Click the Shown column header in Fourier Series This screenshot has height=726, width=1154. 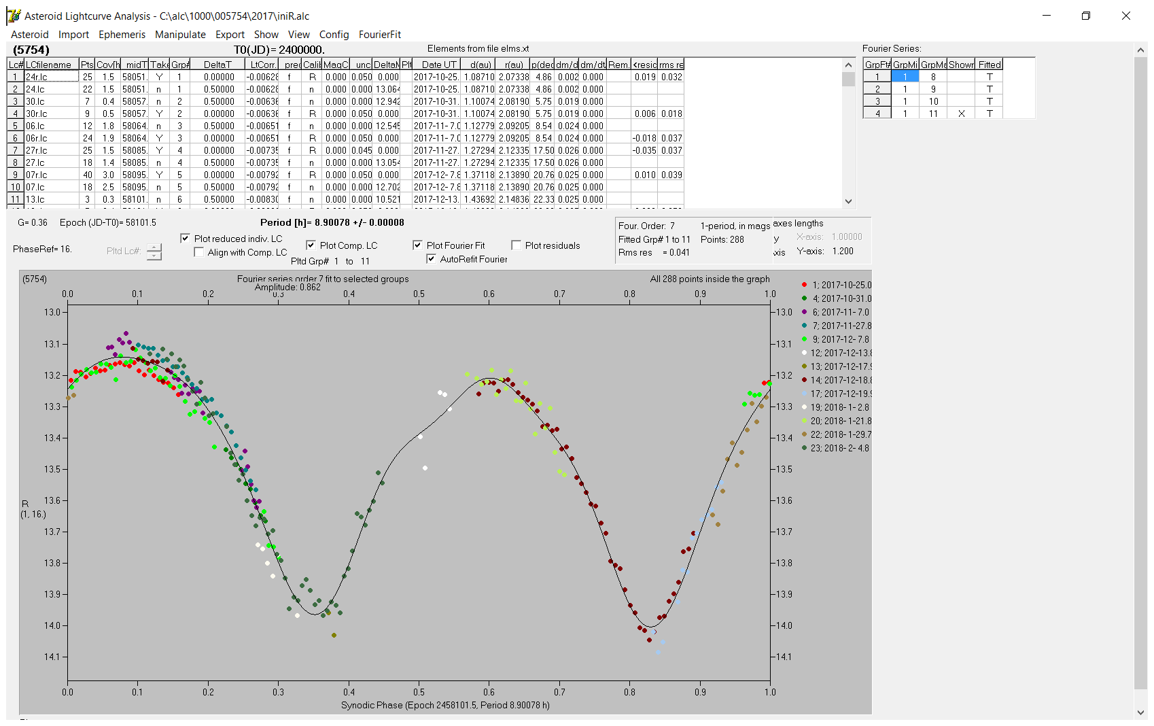coord(961,65)
